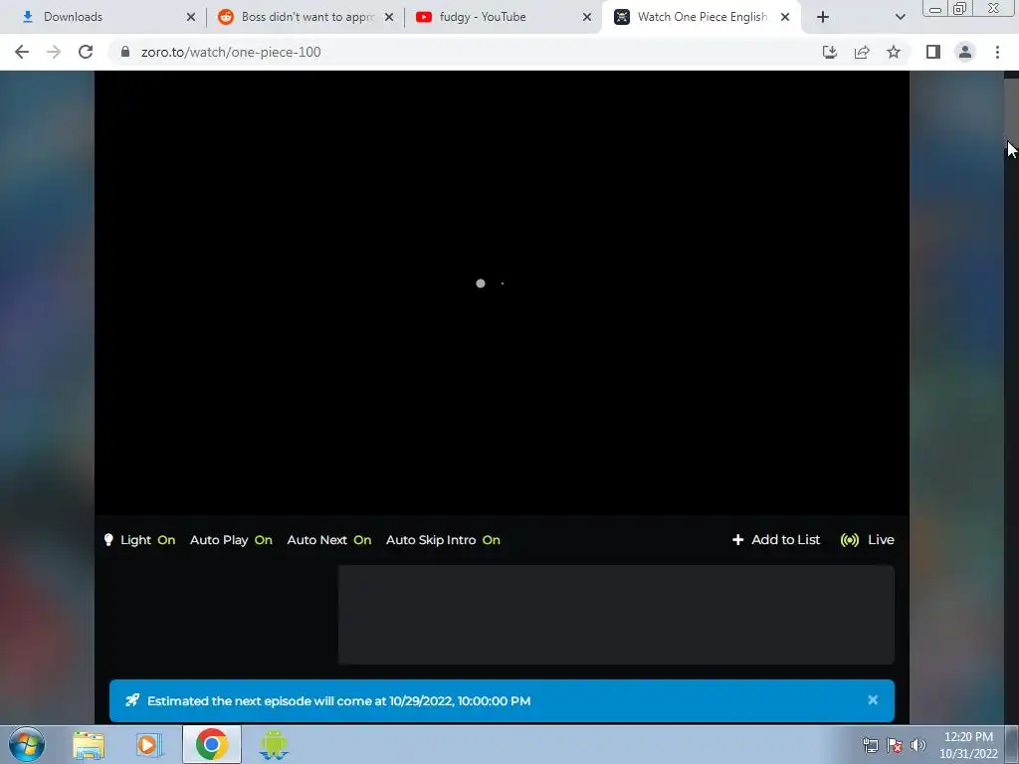Screen dimensions: 1019x764
Task: Toggle Auto Next setting
Action: pyautogui.click(x=328, y=540)
